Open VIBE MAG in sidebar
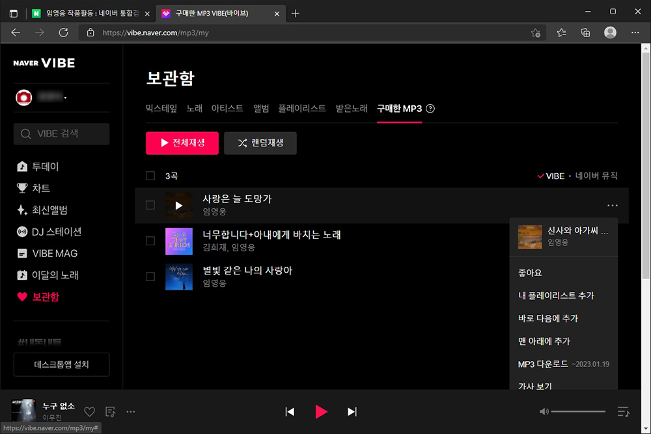 pos(47,253)
